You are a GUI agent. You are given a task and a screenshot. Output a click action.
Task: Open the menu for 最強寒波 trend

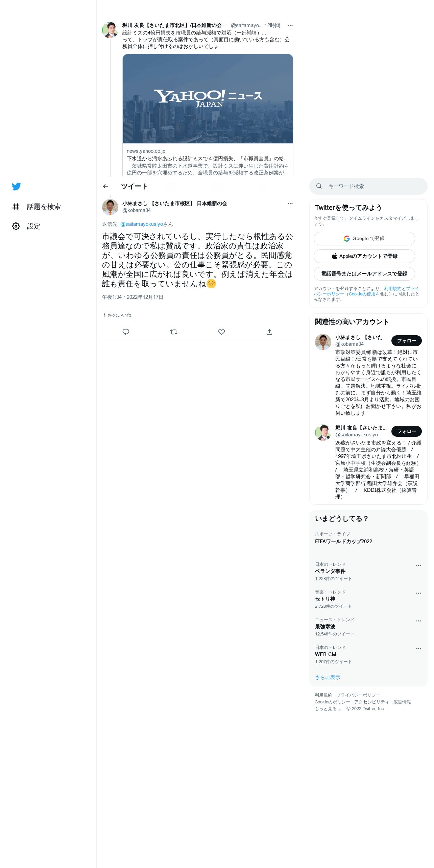(418, 621)
